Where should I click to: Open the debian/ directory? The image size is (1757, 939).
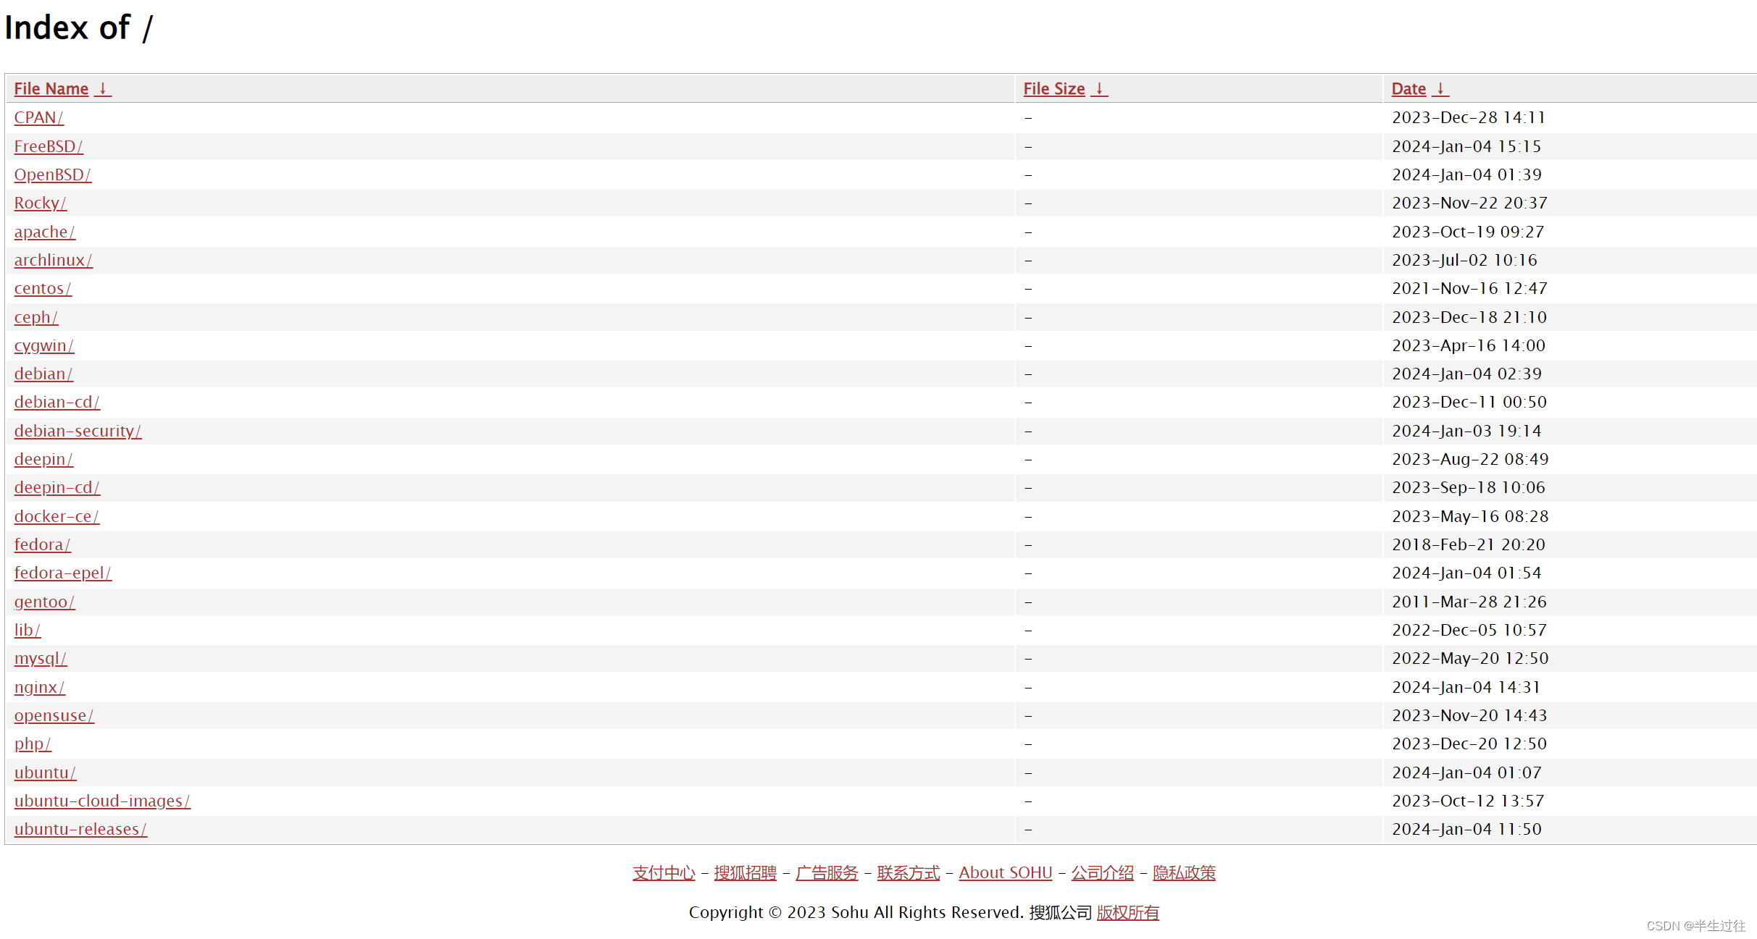[x=41, y=373]
